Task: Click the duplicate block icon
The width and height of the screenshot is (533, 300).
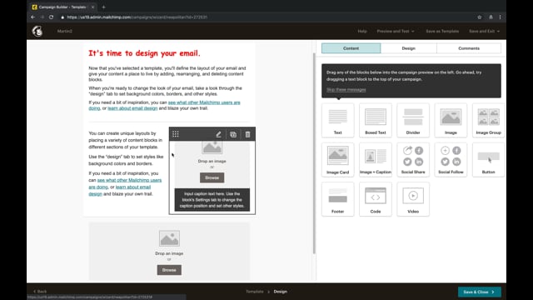Action: click(233, 134)
